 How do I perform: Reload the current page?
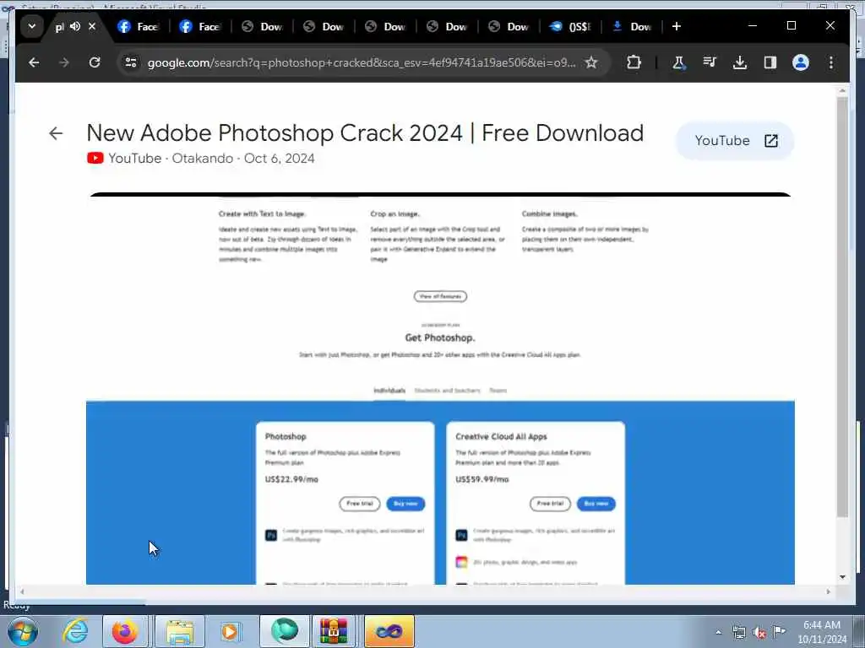tap(95, 62)
